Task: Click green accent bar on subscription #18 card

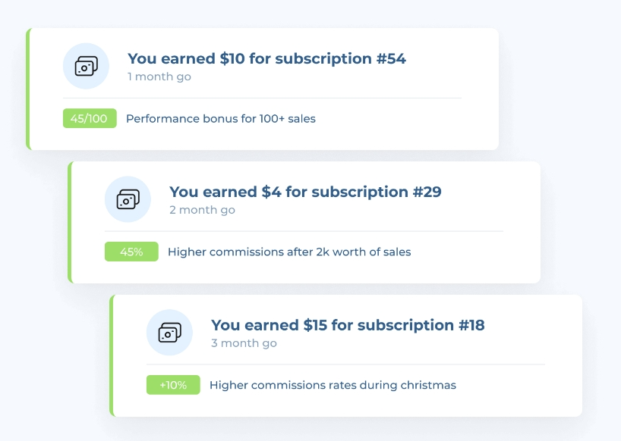Action: click(x=112, y=355)
